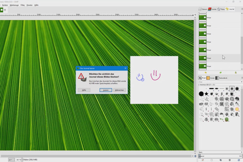
Task: Select the yellow glowing sparkle brush
Action: 237,109
